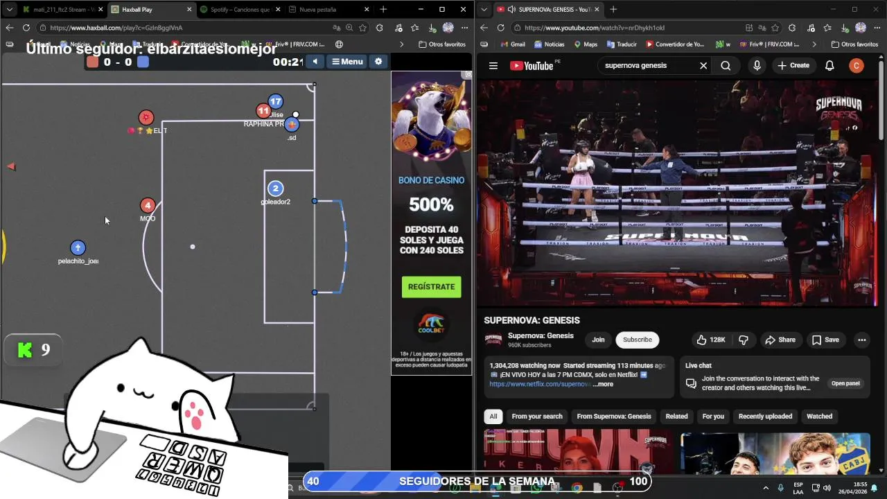Screen dimensions: 887x499
Task: Select the Watched chip
Action: 819,417
